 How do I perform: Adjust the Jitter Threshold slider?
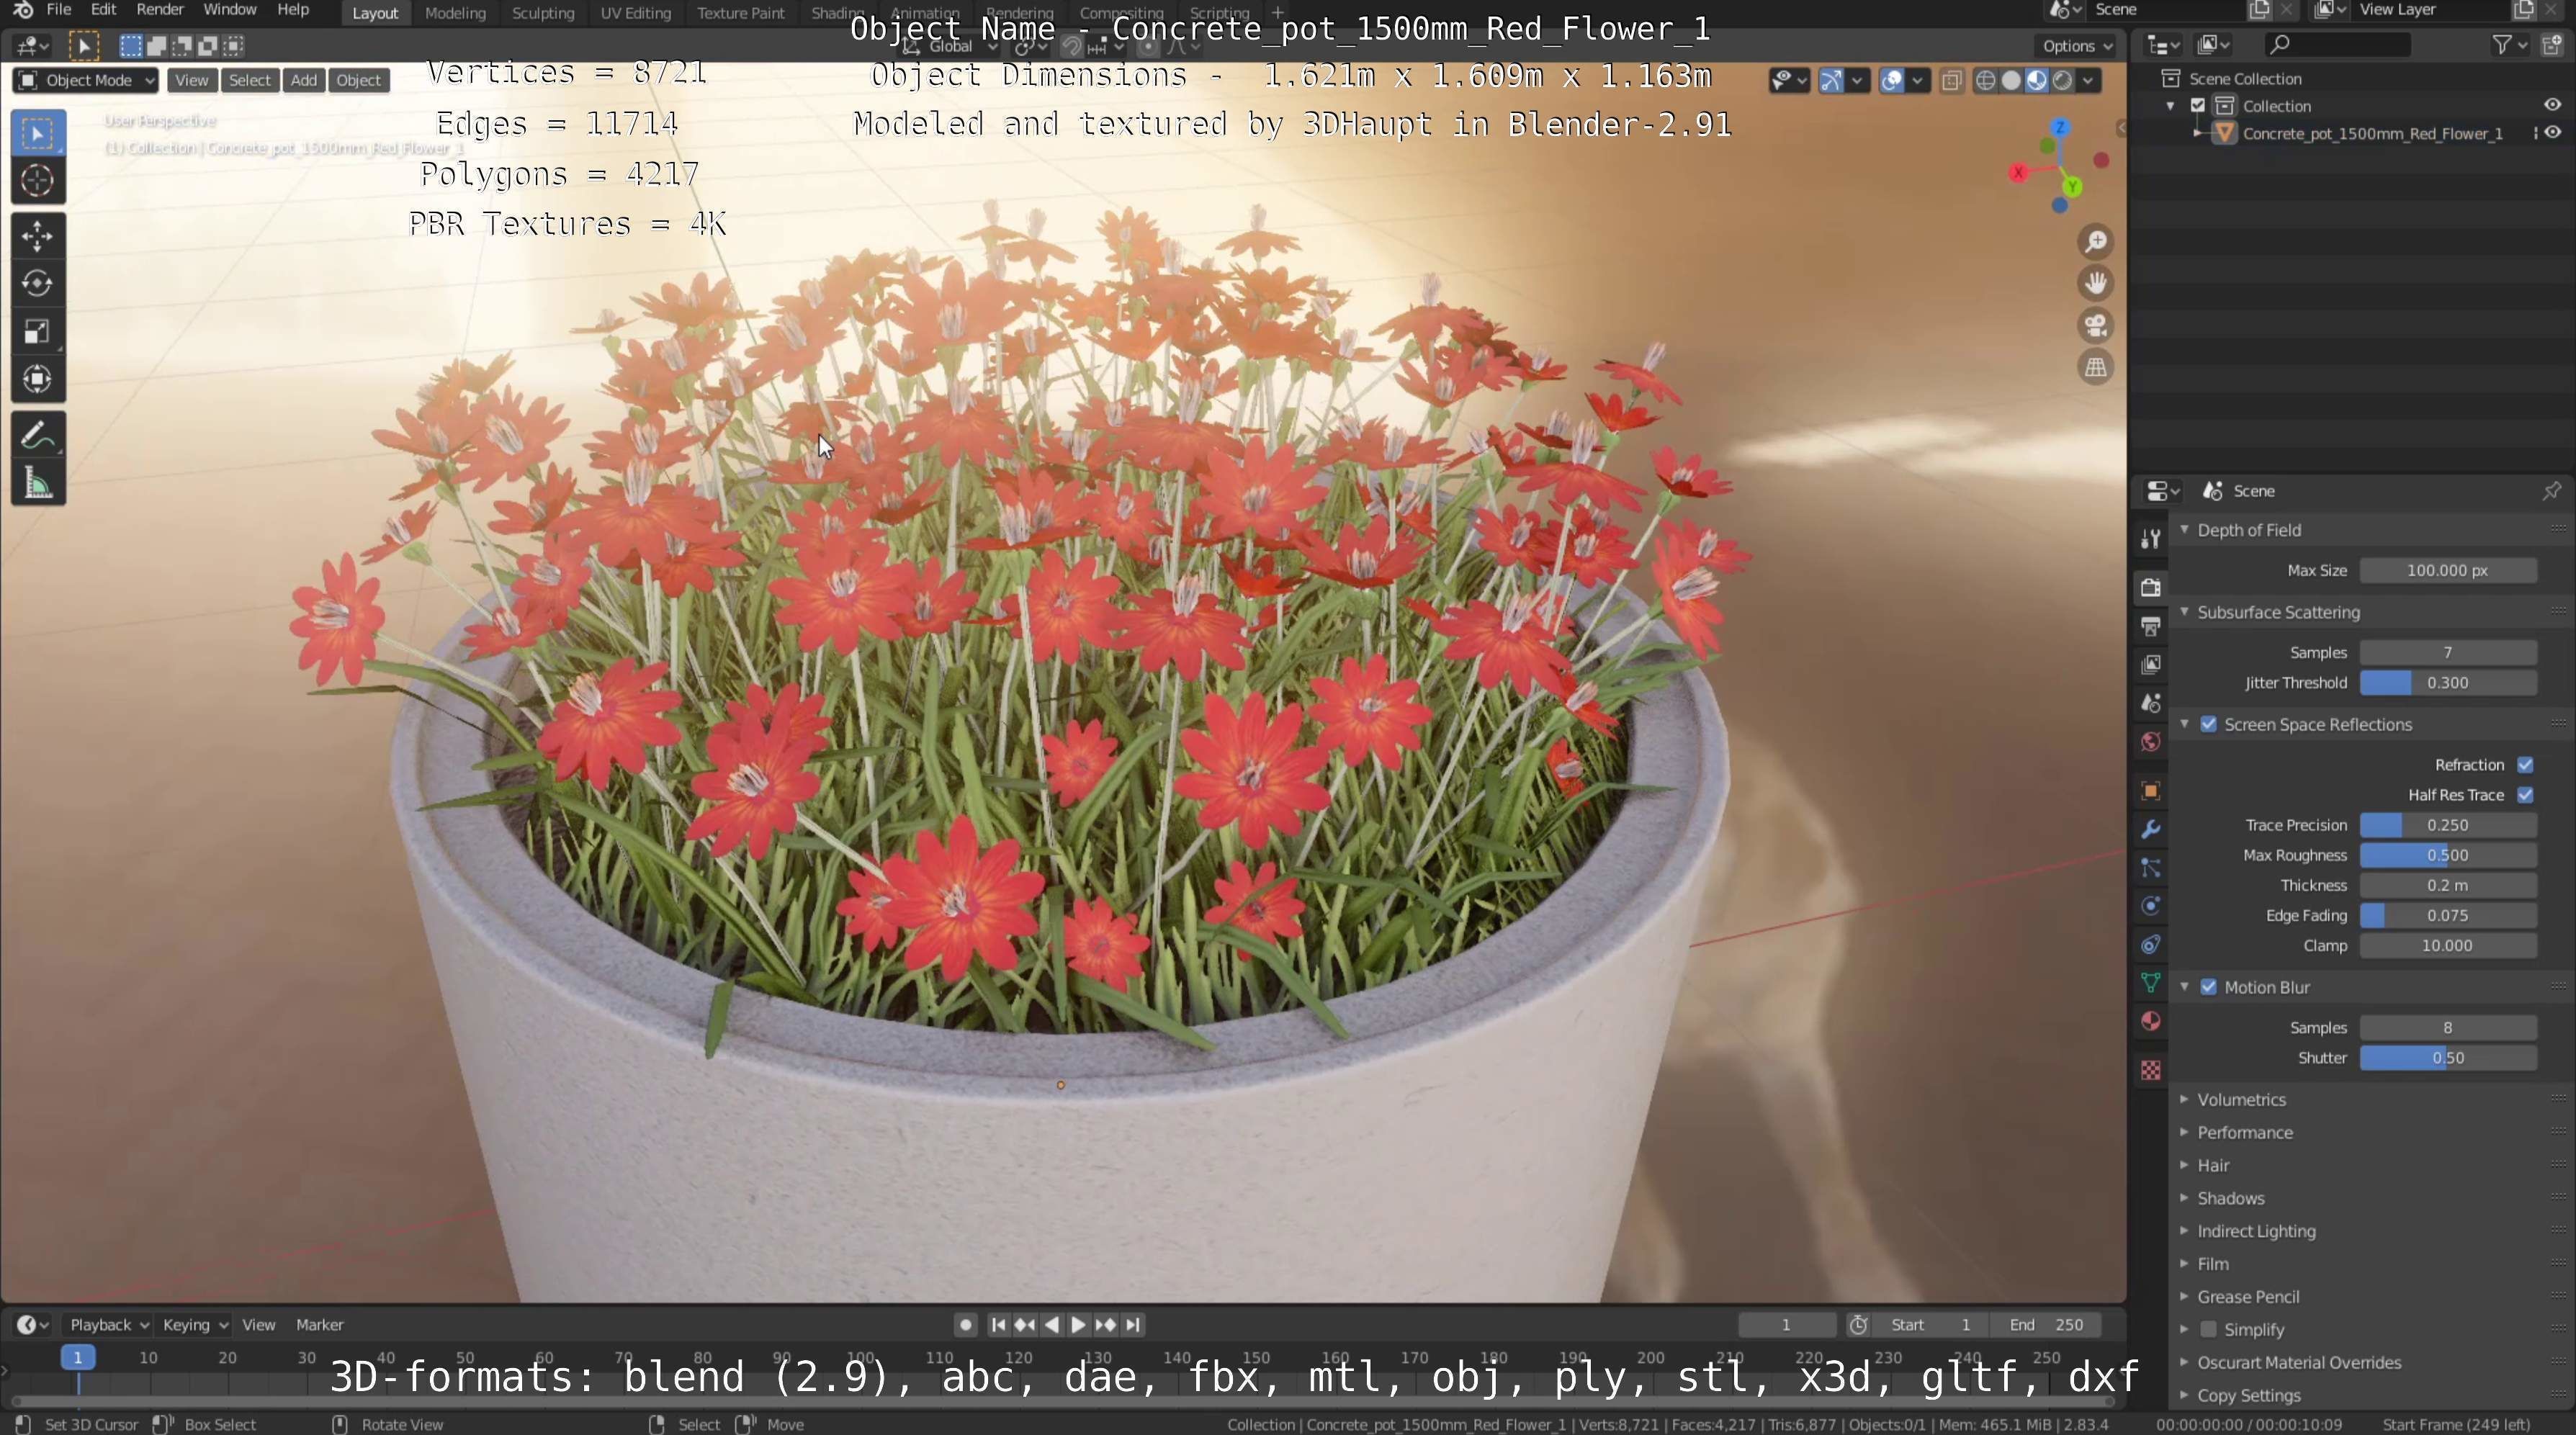(2447, 683)
